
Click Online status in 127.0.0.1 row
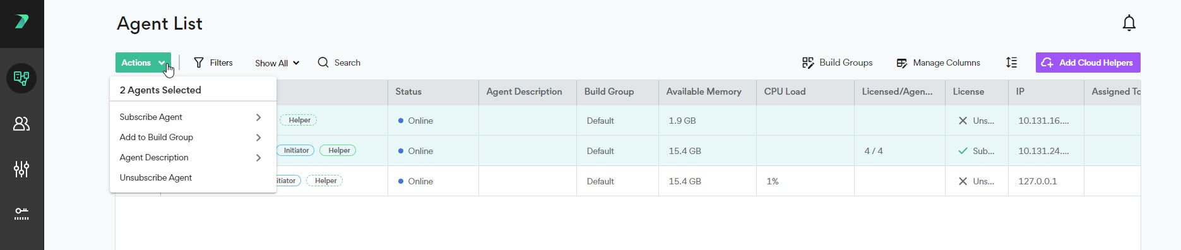pos(415,181)
